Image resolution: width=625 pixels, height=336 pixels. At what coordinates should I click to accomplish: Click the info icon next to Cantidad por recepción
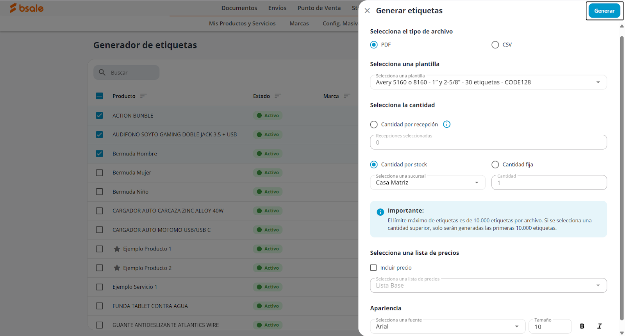tap(447, 124)
